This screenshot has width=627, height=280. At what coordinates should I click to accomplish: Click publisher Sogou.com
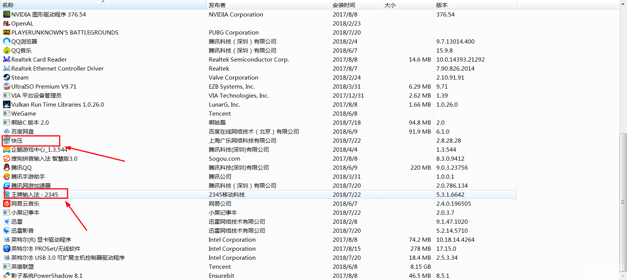pos(225,158)
